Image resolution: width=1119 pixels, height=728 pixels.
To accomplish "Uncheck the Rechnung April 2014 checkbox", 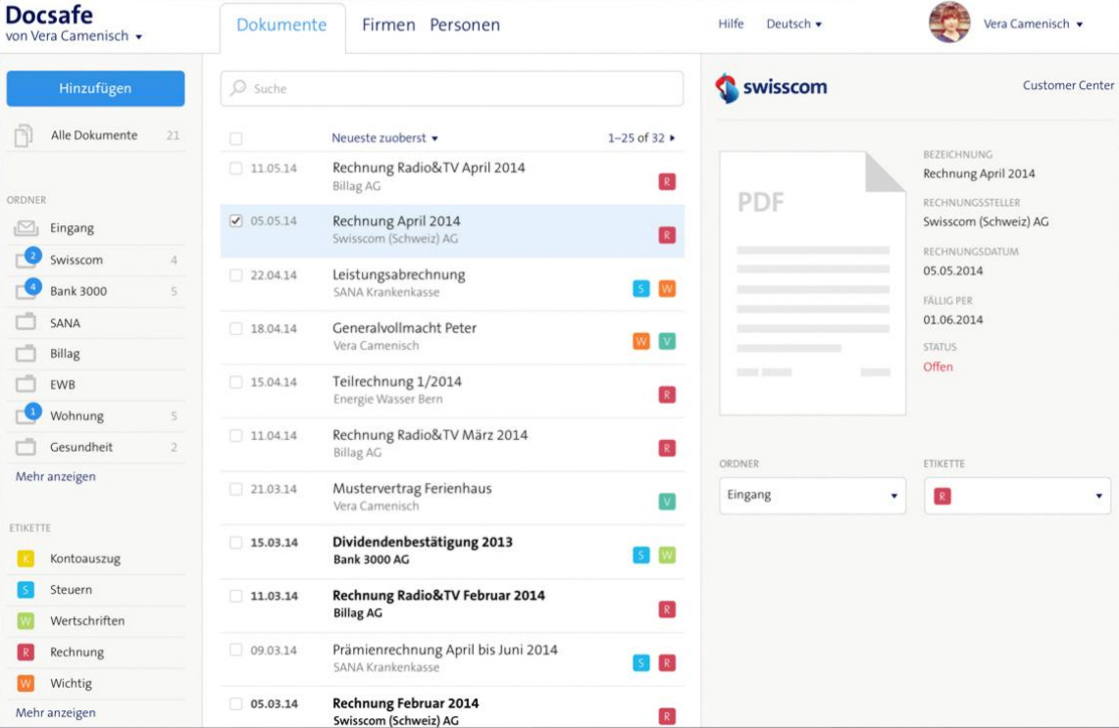I will [x=236, y=221].
